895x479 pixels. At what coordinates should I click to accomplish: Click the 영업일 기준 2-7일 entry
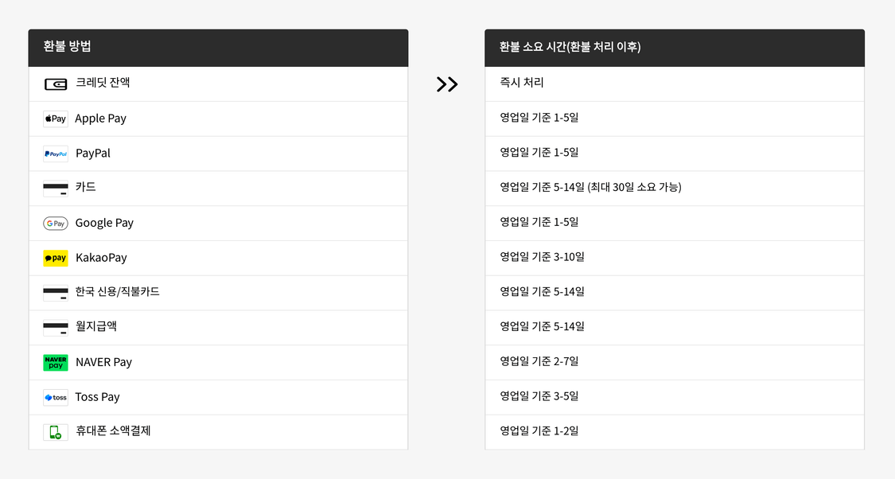coord(539,361)
